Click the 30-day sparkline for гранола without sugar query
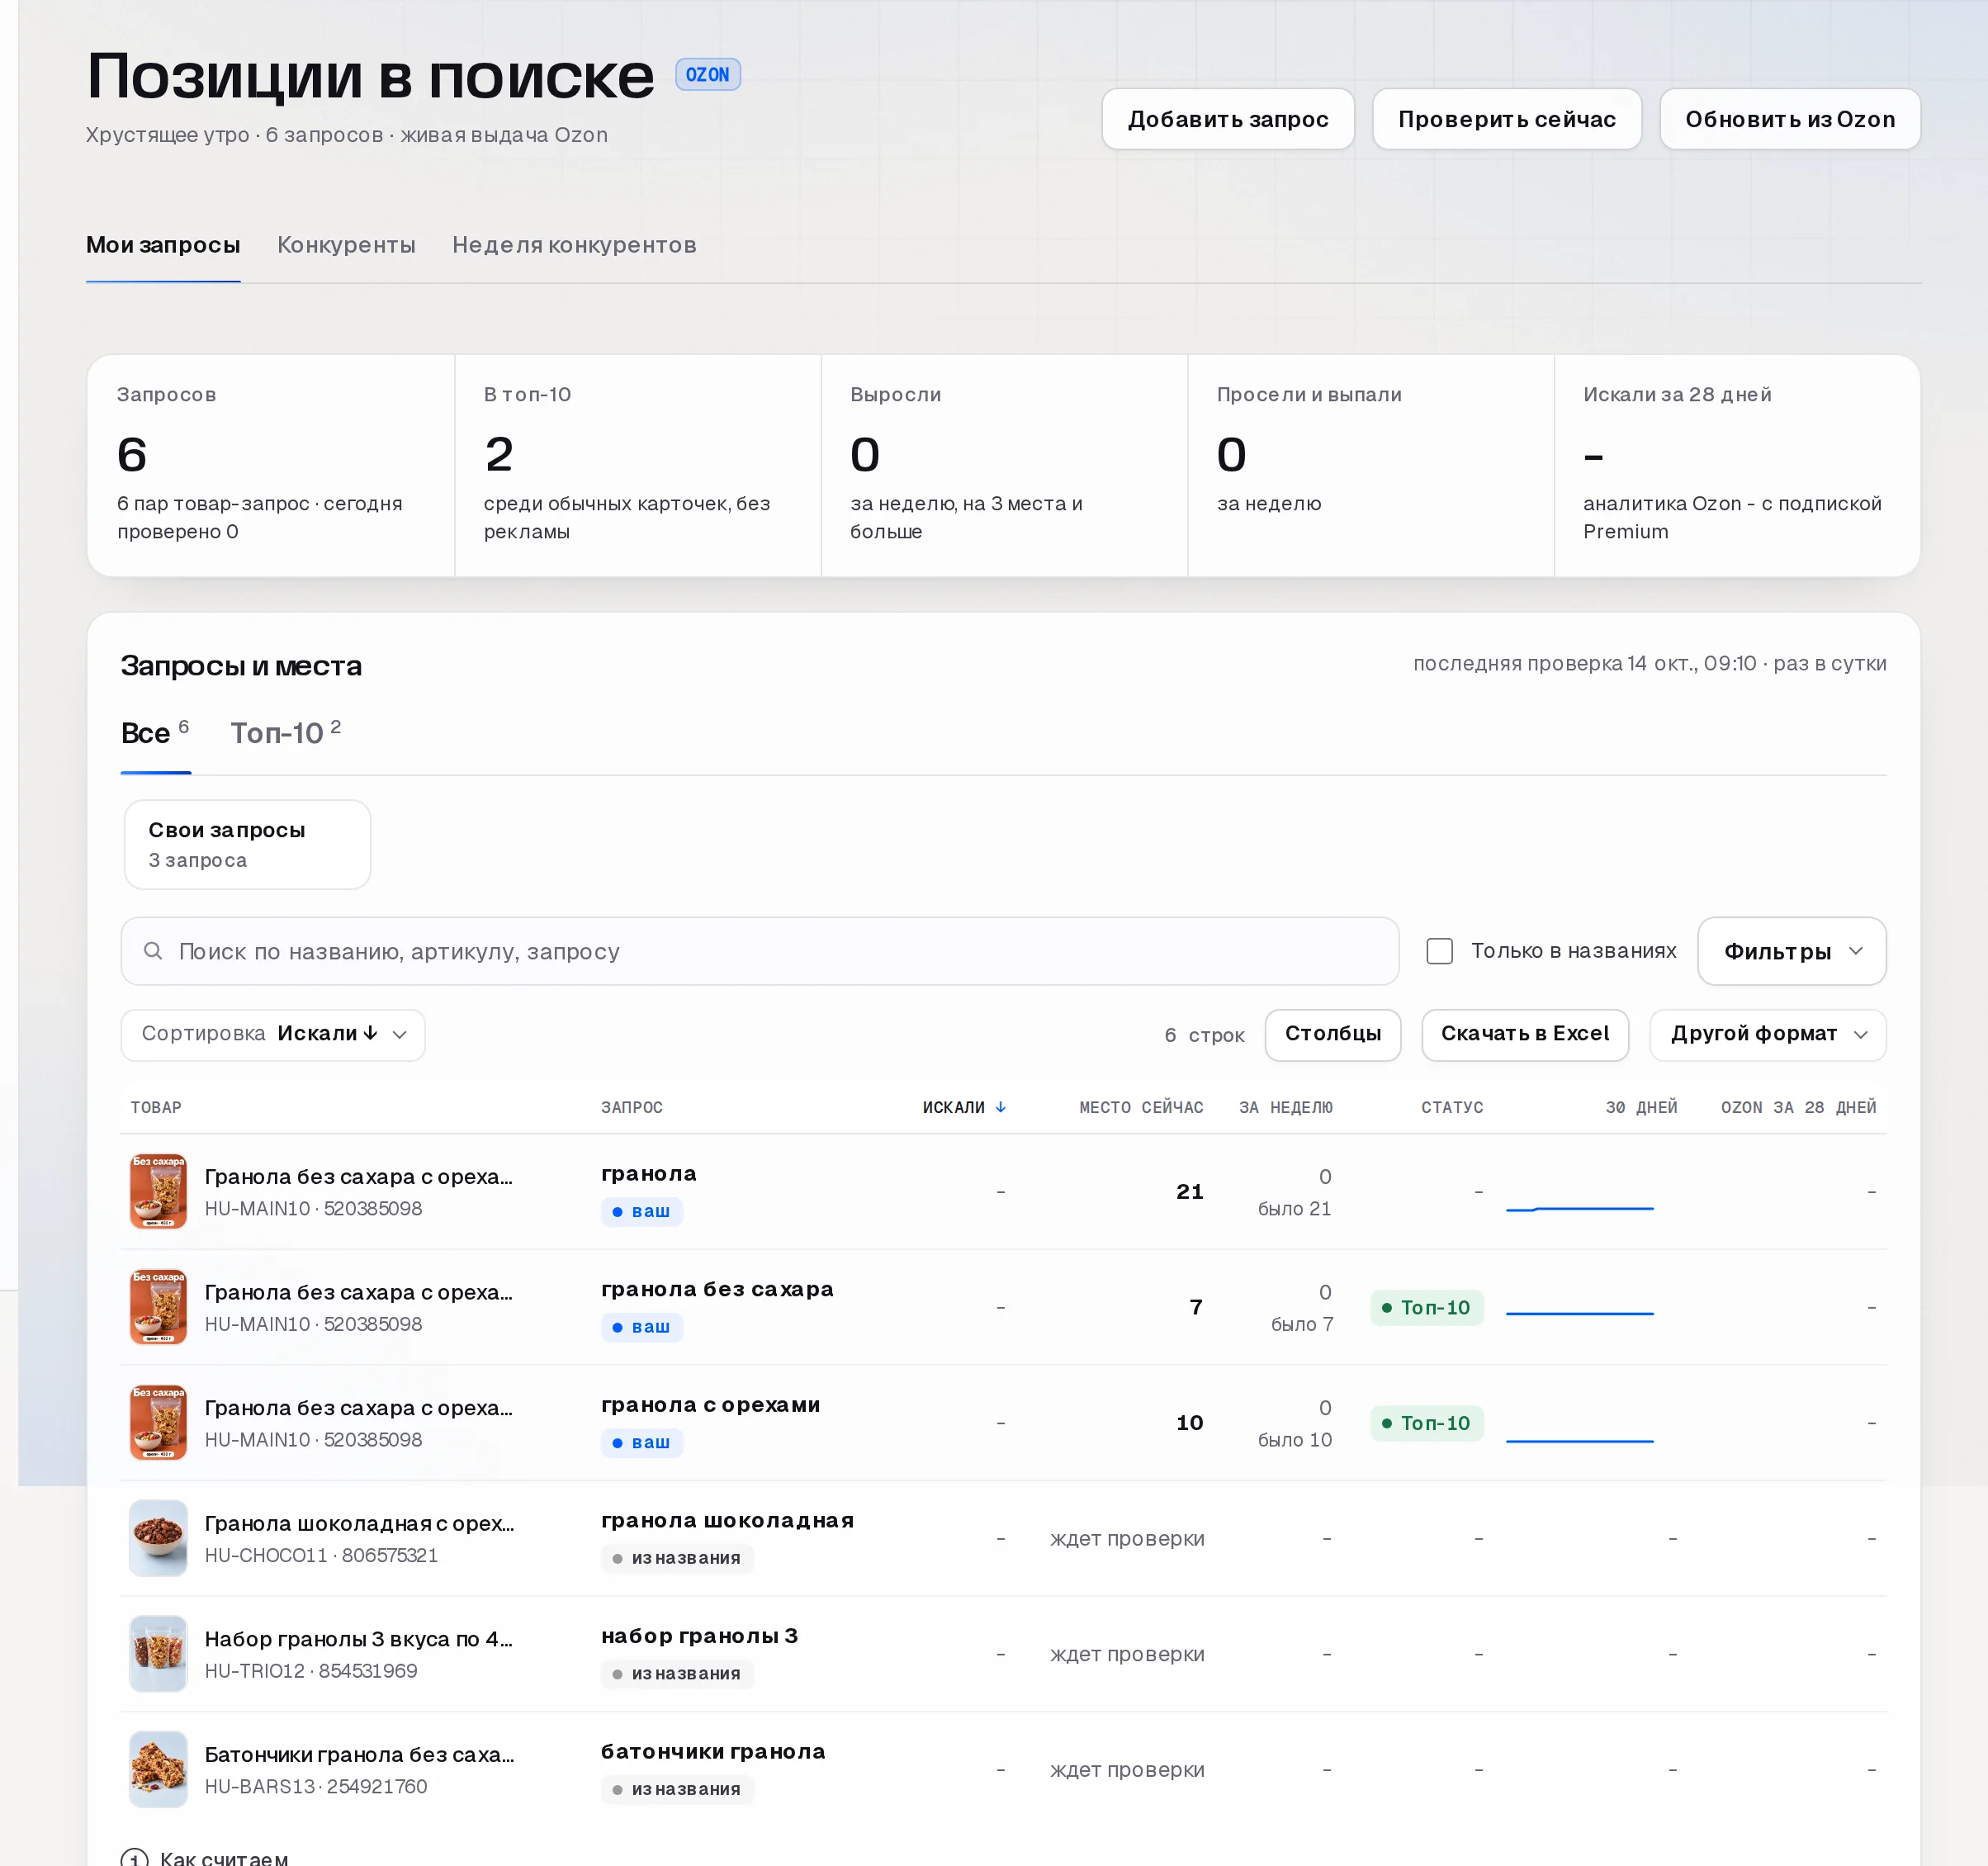The height and width of the screenshot is (1866, 1988). click(x=1579, y=1312)
